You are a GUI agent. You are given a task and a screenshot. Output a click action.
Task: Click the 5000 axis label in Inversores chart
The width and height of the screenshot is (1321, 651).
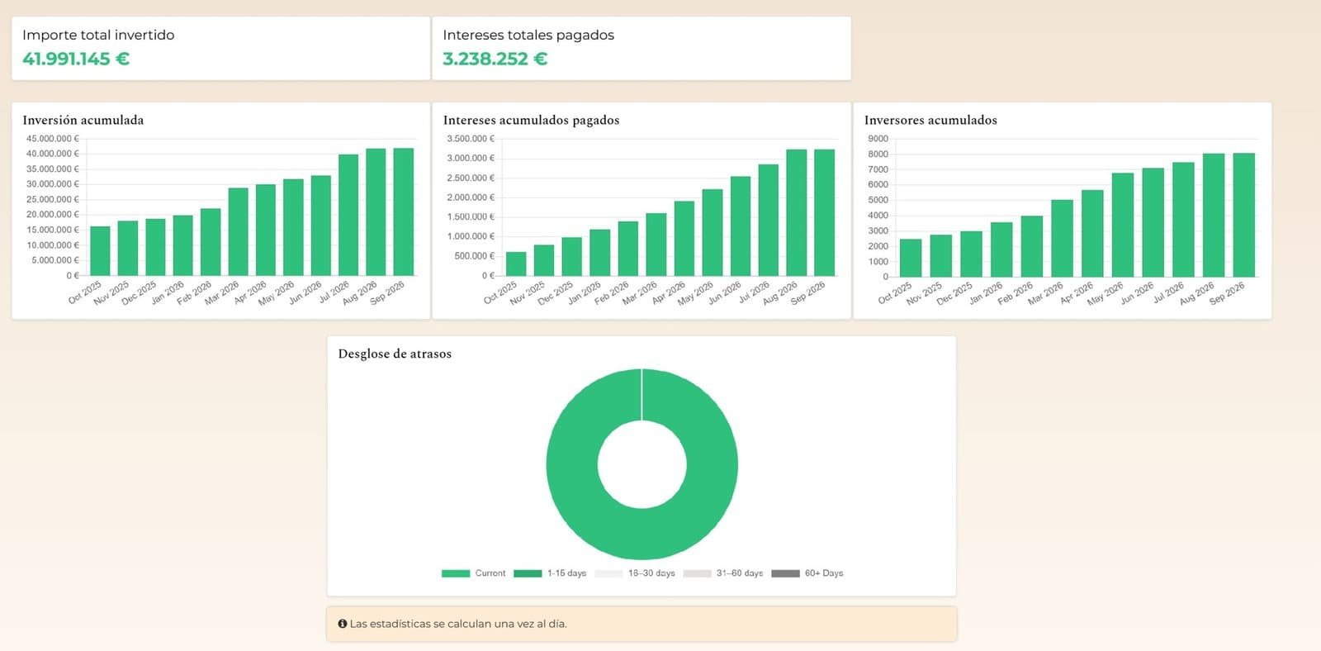pyautogui.click(x=878, y=200)
